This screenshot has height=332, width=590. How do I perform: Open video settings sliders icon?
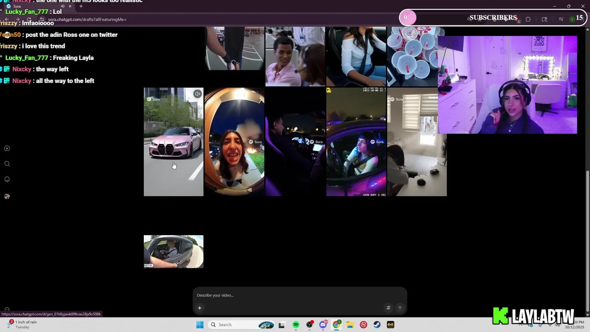pos(388,308)
